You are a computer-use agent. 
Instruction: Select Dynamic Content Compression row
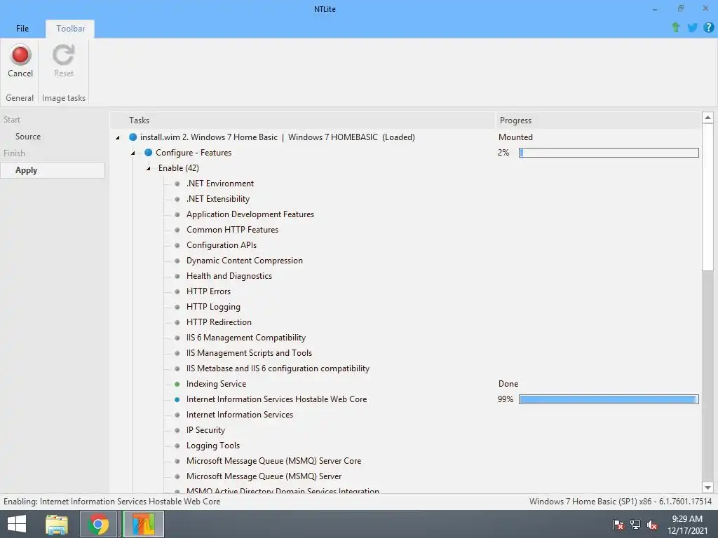[x=244, y=261]
